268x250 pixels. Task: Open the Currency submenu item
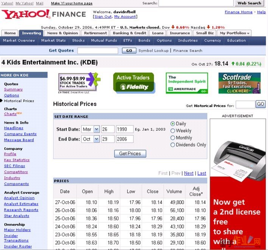click(212, 41)
